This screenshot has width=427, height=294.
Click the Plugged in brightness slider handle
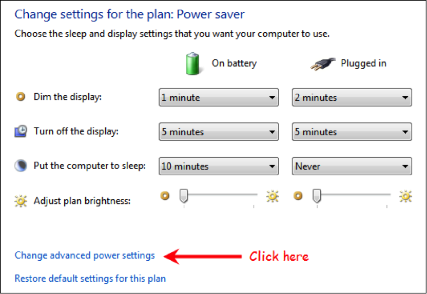pyautogui.click(x=317, y=196)
